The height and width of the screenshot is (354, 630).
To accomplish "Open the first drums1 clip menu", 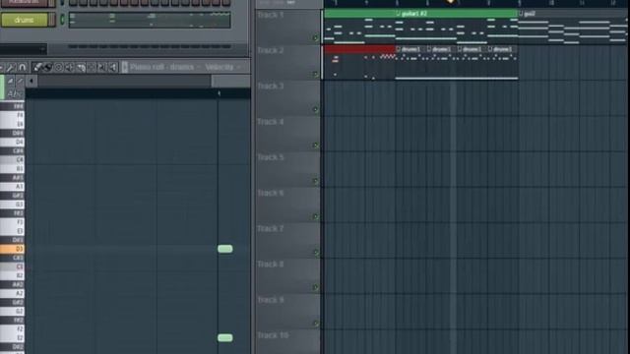I will click(x=398, y=49).
